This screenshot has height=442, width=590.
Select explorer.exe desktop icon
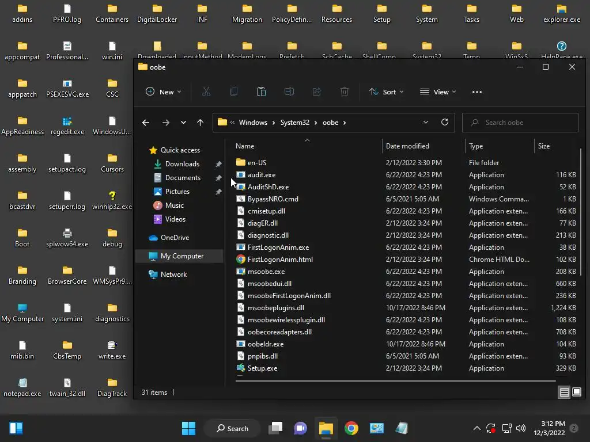561,14
